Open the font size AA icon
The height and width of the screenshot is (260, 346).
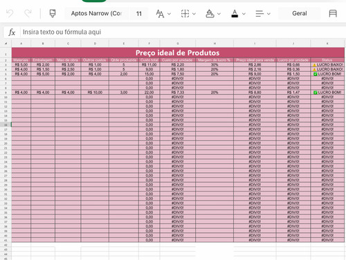tap(160, 14)
